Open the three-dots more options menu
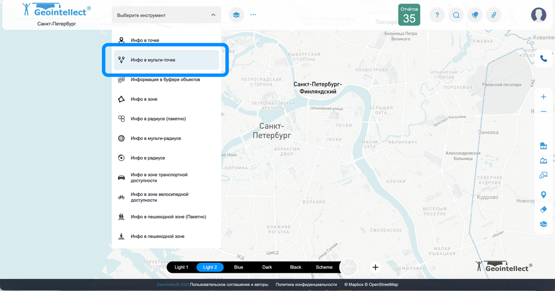The width and height of the screenshot is (555, 291). 253,15
